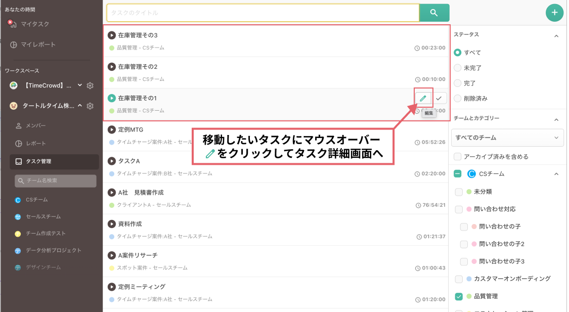This screenshot has width=569, height=312.
Task: Collapse the CSチーム section
Action: pos(556,173)
